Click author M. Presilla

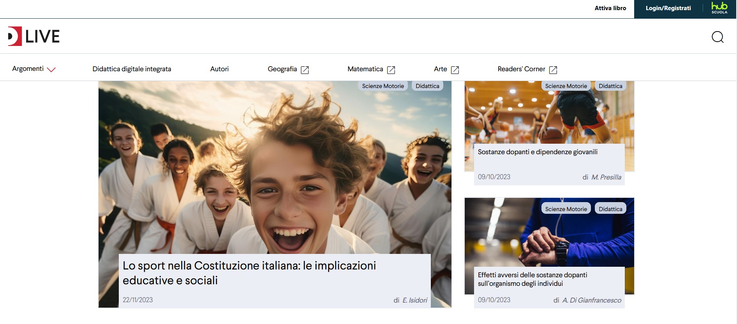[606, 177]
